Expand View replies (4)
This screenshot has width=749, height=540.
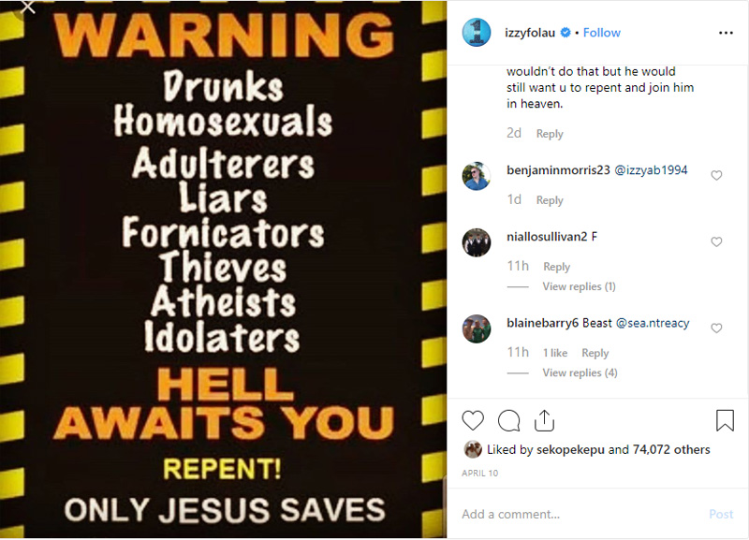580,372
